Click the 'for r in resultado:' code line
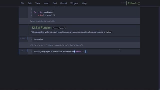160x90 pixels. coord(43,12)
